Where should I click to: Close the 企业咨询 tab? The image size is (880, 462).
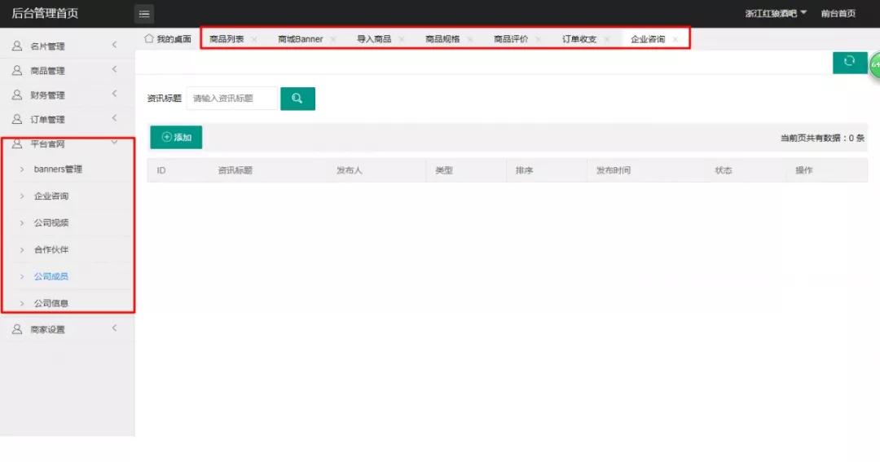pyautogui.click(x=675, y=39)
